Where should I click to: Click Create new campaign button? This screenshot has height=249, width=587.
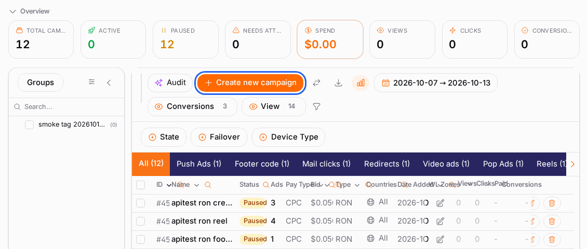pos(250,82)
